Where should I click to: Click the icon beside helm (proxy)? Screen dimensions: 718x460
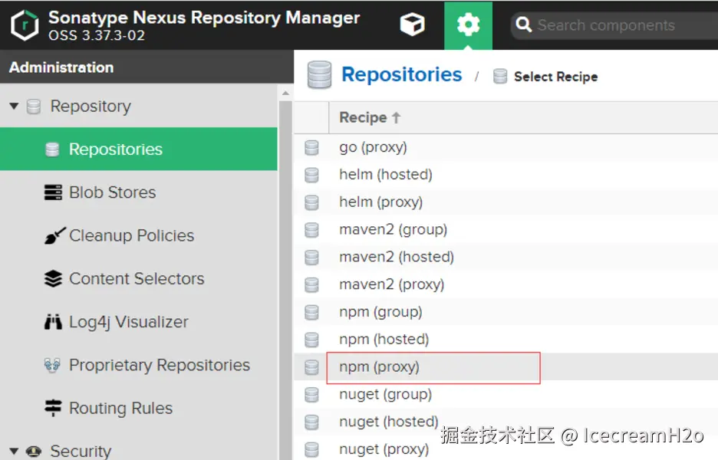[x=312, y=202]
